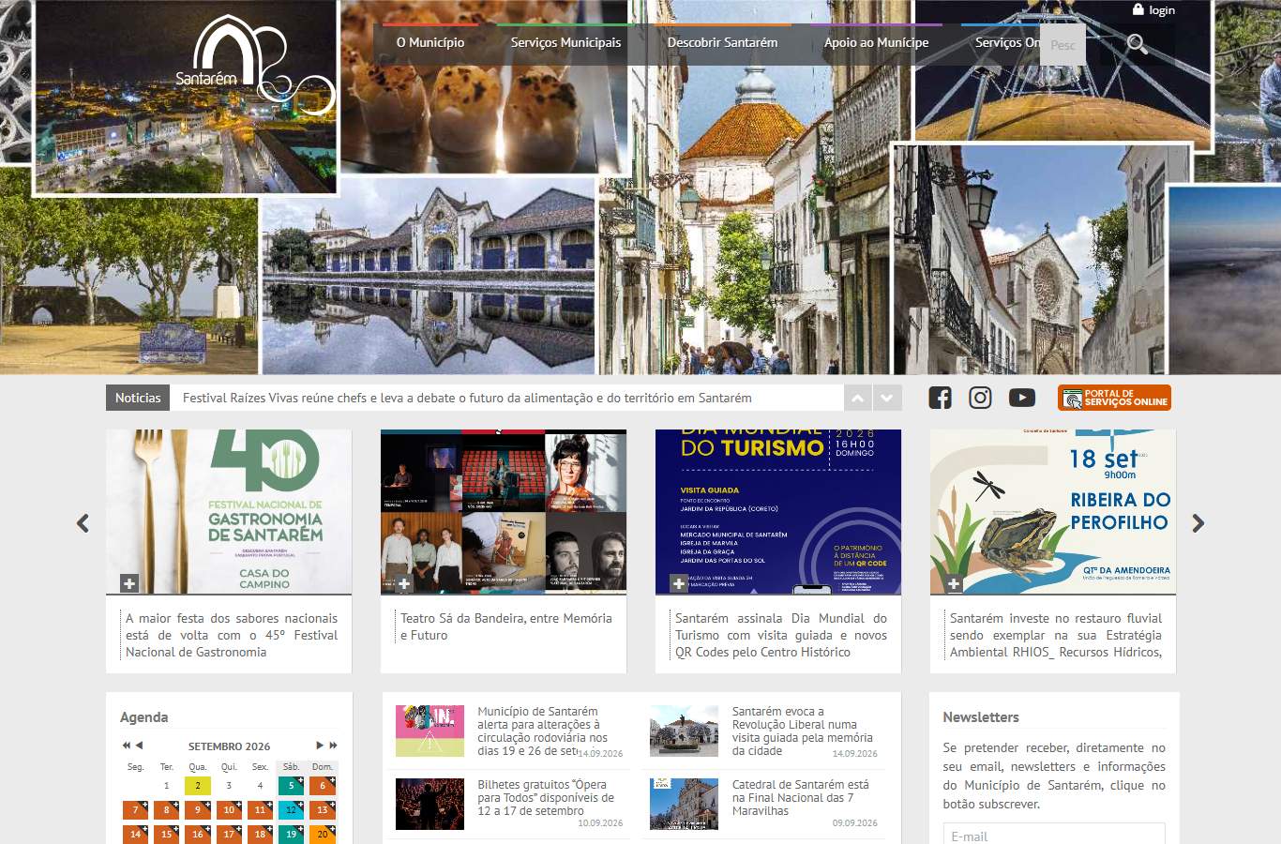Expand plus icon on Festival Gastronomia card
1281x844 pixels.
129,583
